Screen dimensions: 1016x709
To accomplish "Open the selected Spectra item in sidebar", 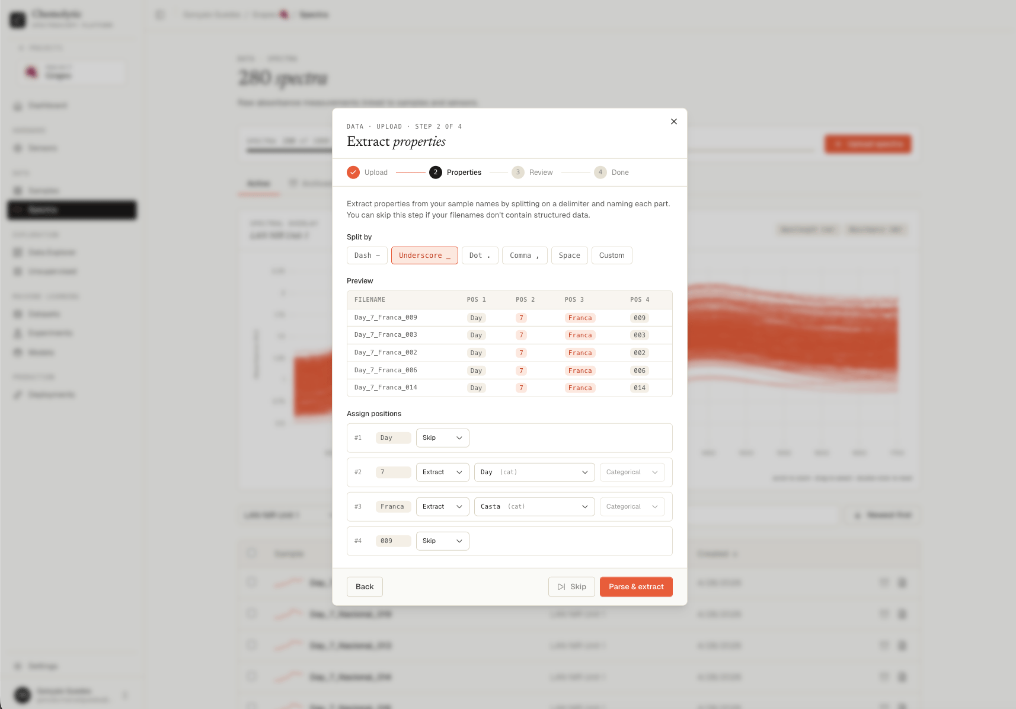I will [x=72, y=210].
